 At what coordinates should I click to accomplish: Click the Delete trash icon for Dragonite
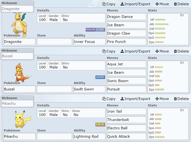(x=175, y=4)
